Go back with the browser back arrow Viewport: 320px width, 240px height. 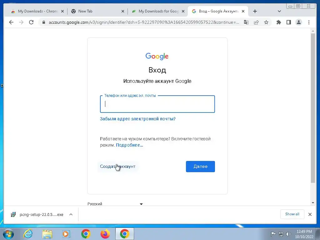(11, 22)
